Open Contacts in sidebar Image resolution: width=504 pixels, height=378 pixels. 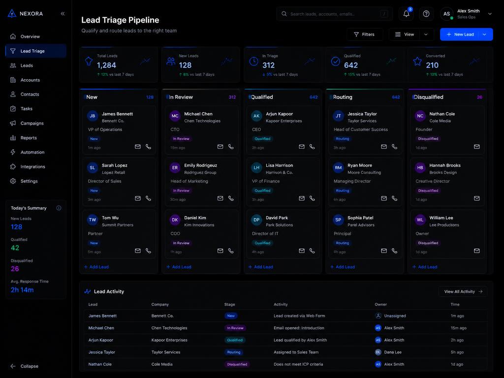point(35,94)
